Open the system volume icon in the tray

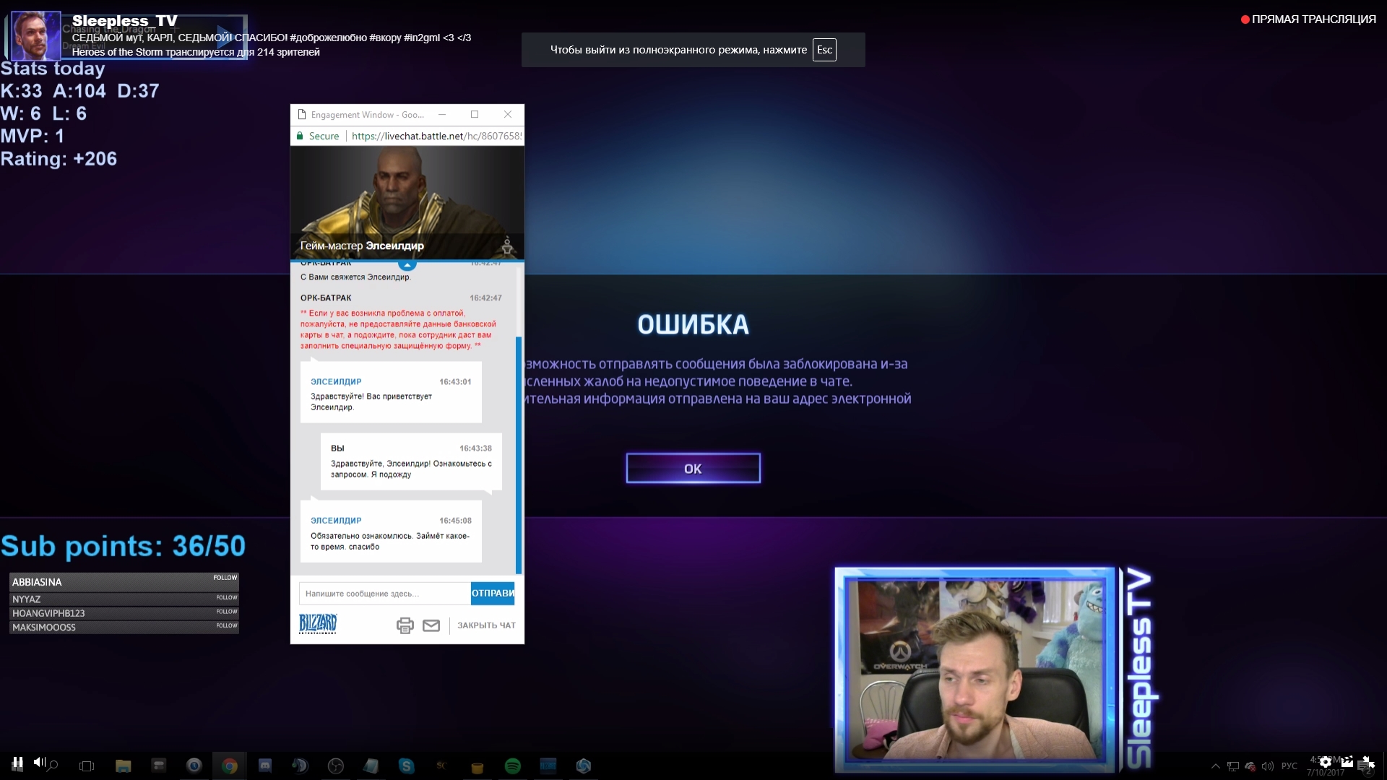click(x=1268, y=766)
